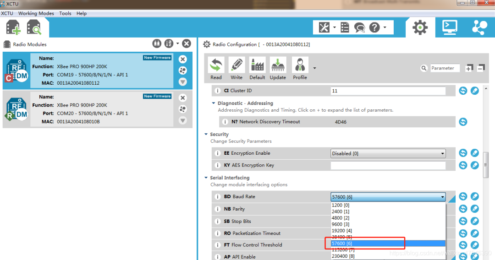Select 57600 [6] baud rate option
Viewport: 495px width, 260px height.
pos(388,244)
